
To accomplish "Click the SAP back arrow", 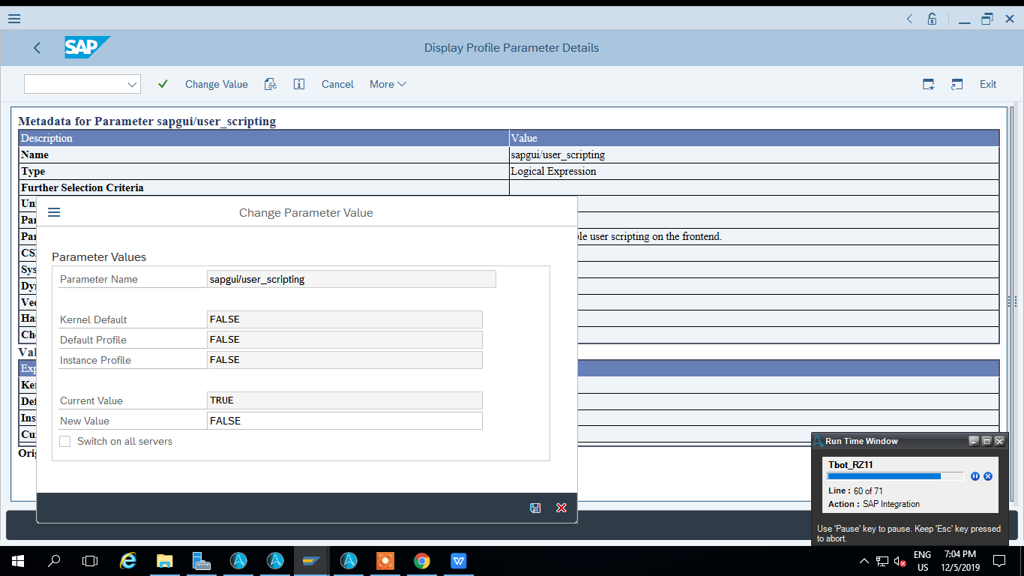I will tap(37, 48).
